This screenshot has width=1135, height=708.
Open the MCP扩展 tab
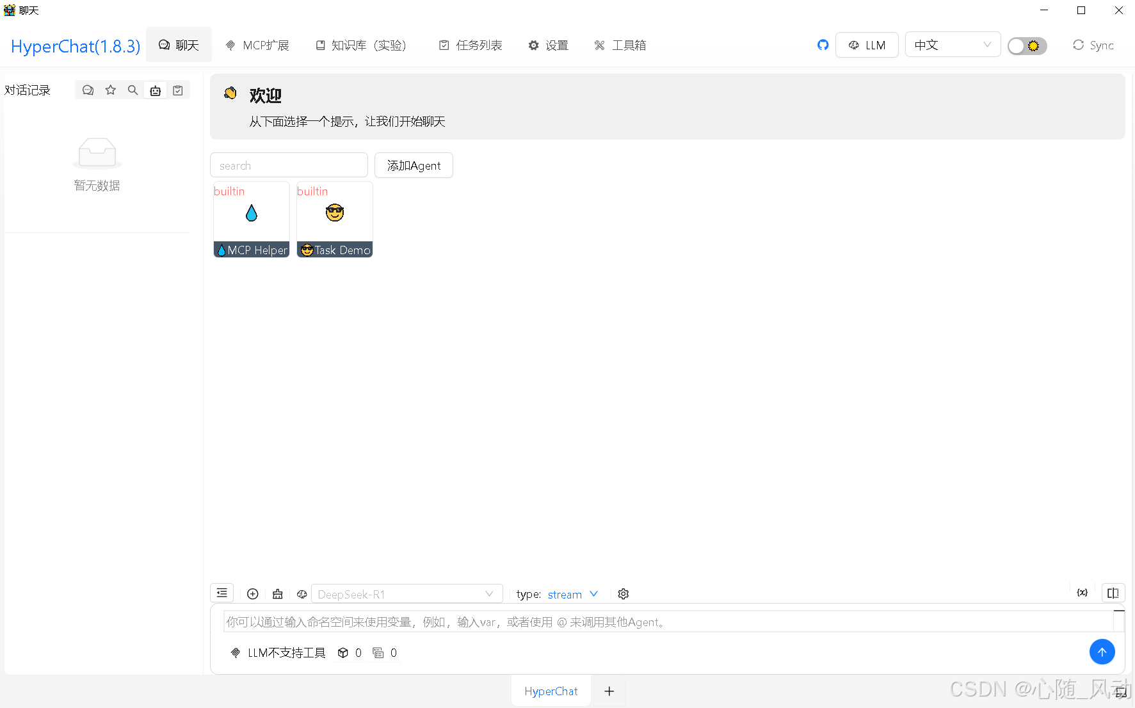click(257, 45)
